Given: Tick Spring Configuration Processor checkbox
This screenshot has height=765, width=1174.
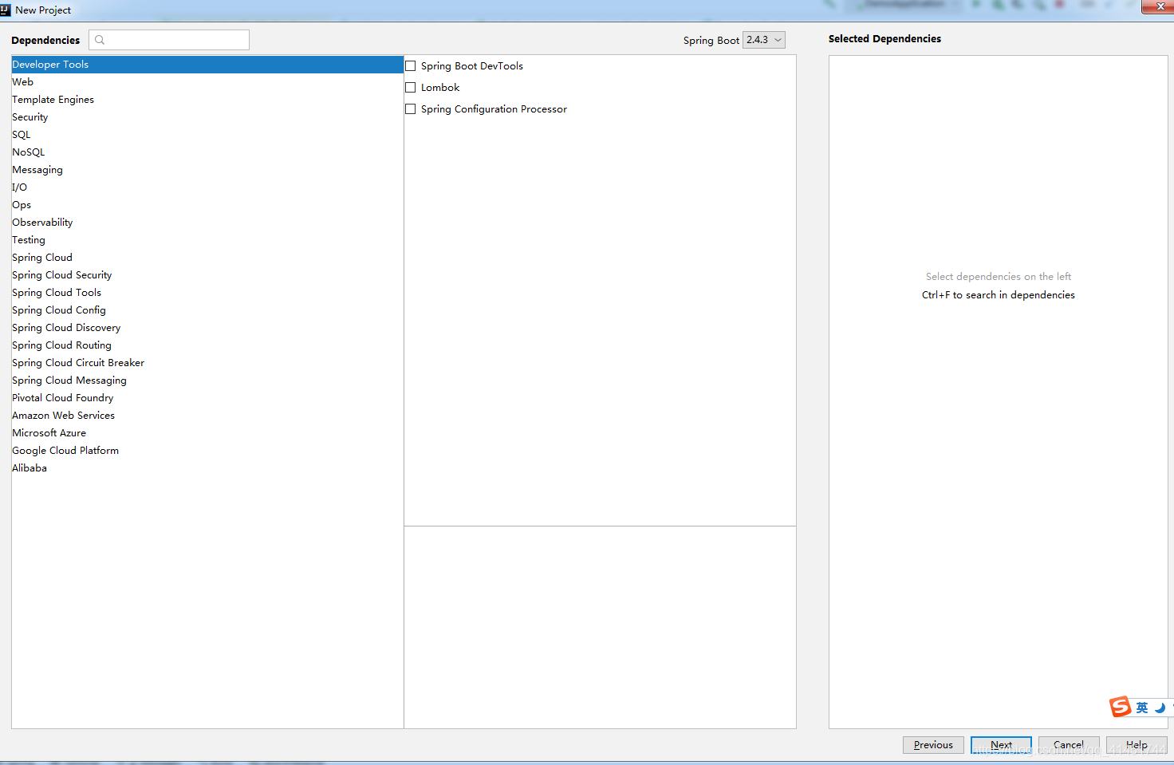Looking at the screenshot, I should click(411, 109).
